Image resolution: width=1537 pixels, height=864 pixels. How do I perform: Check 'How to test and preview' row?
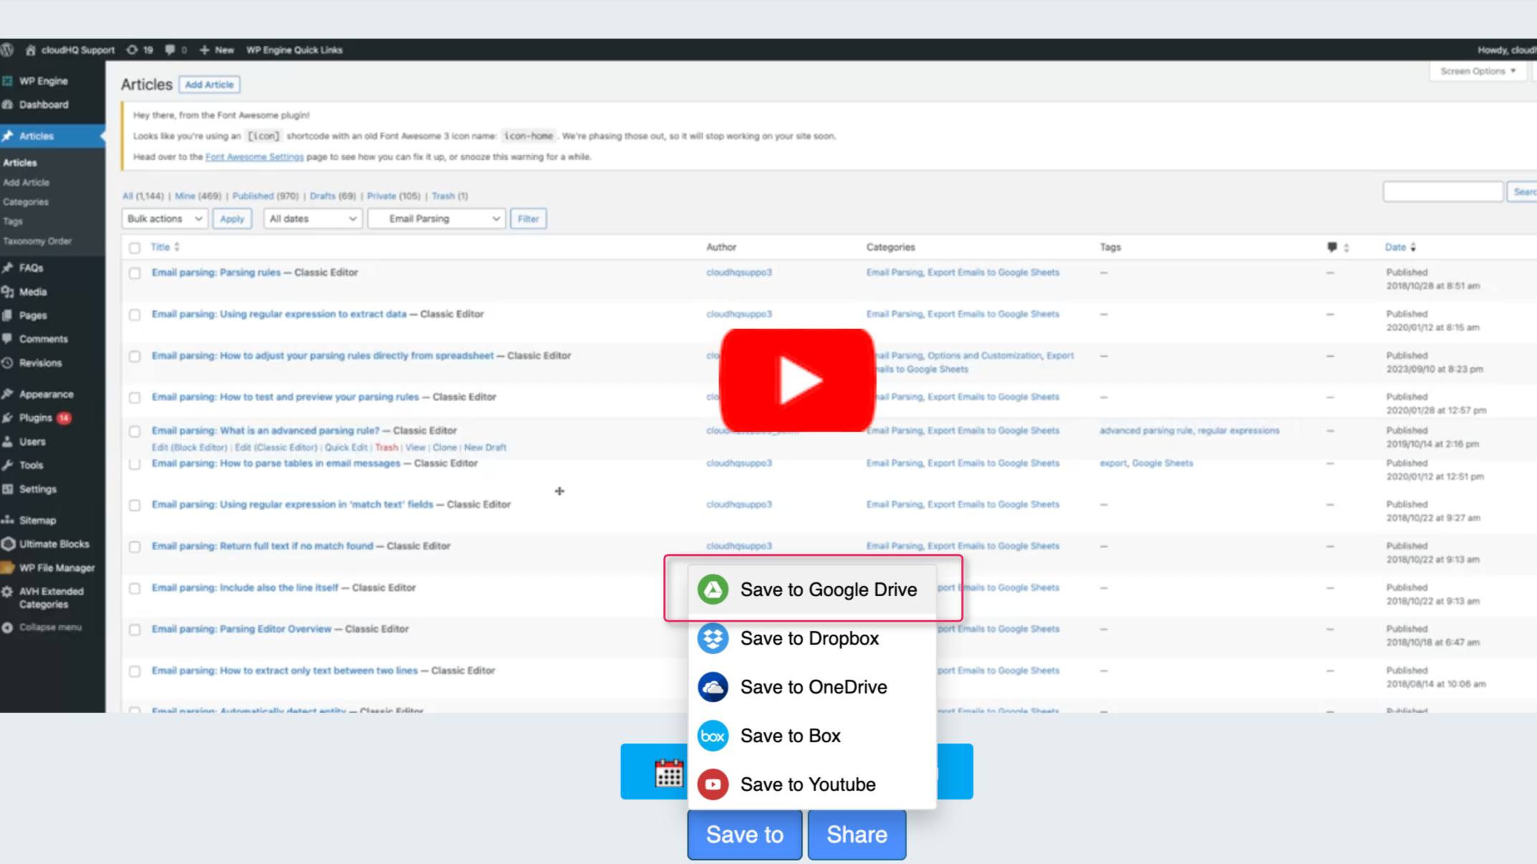pos(135,398)
